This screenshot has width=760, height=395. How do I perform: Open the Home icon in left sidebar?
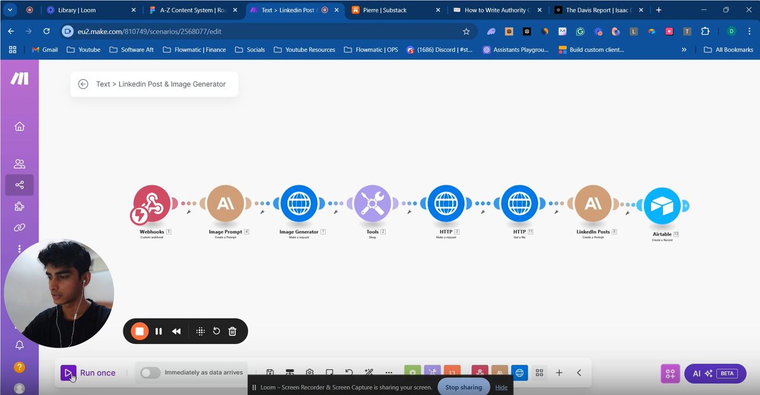pos(19,126)
